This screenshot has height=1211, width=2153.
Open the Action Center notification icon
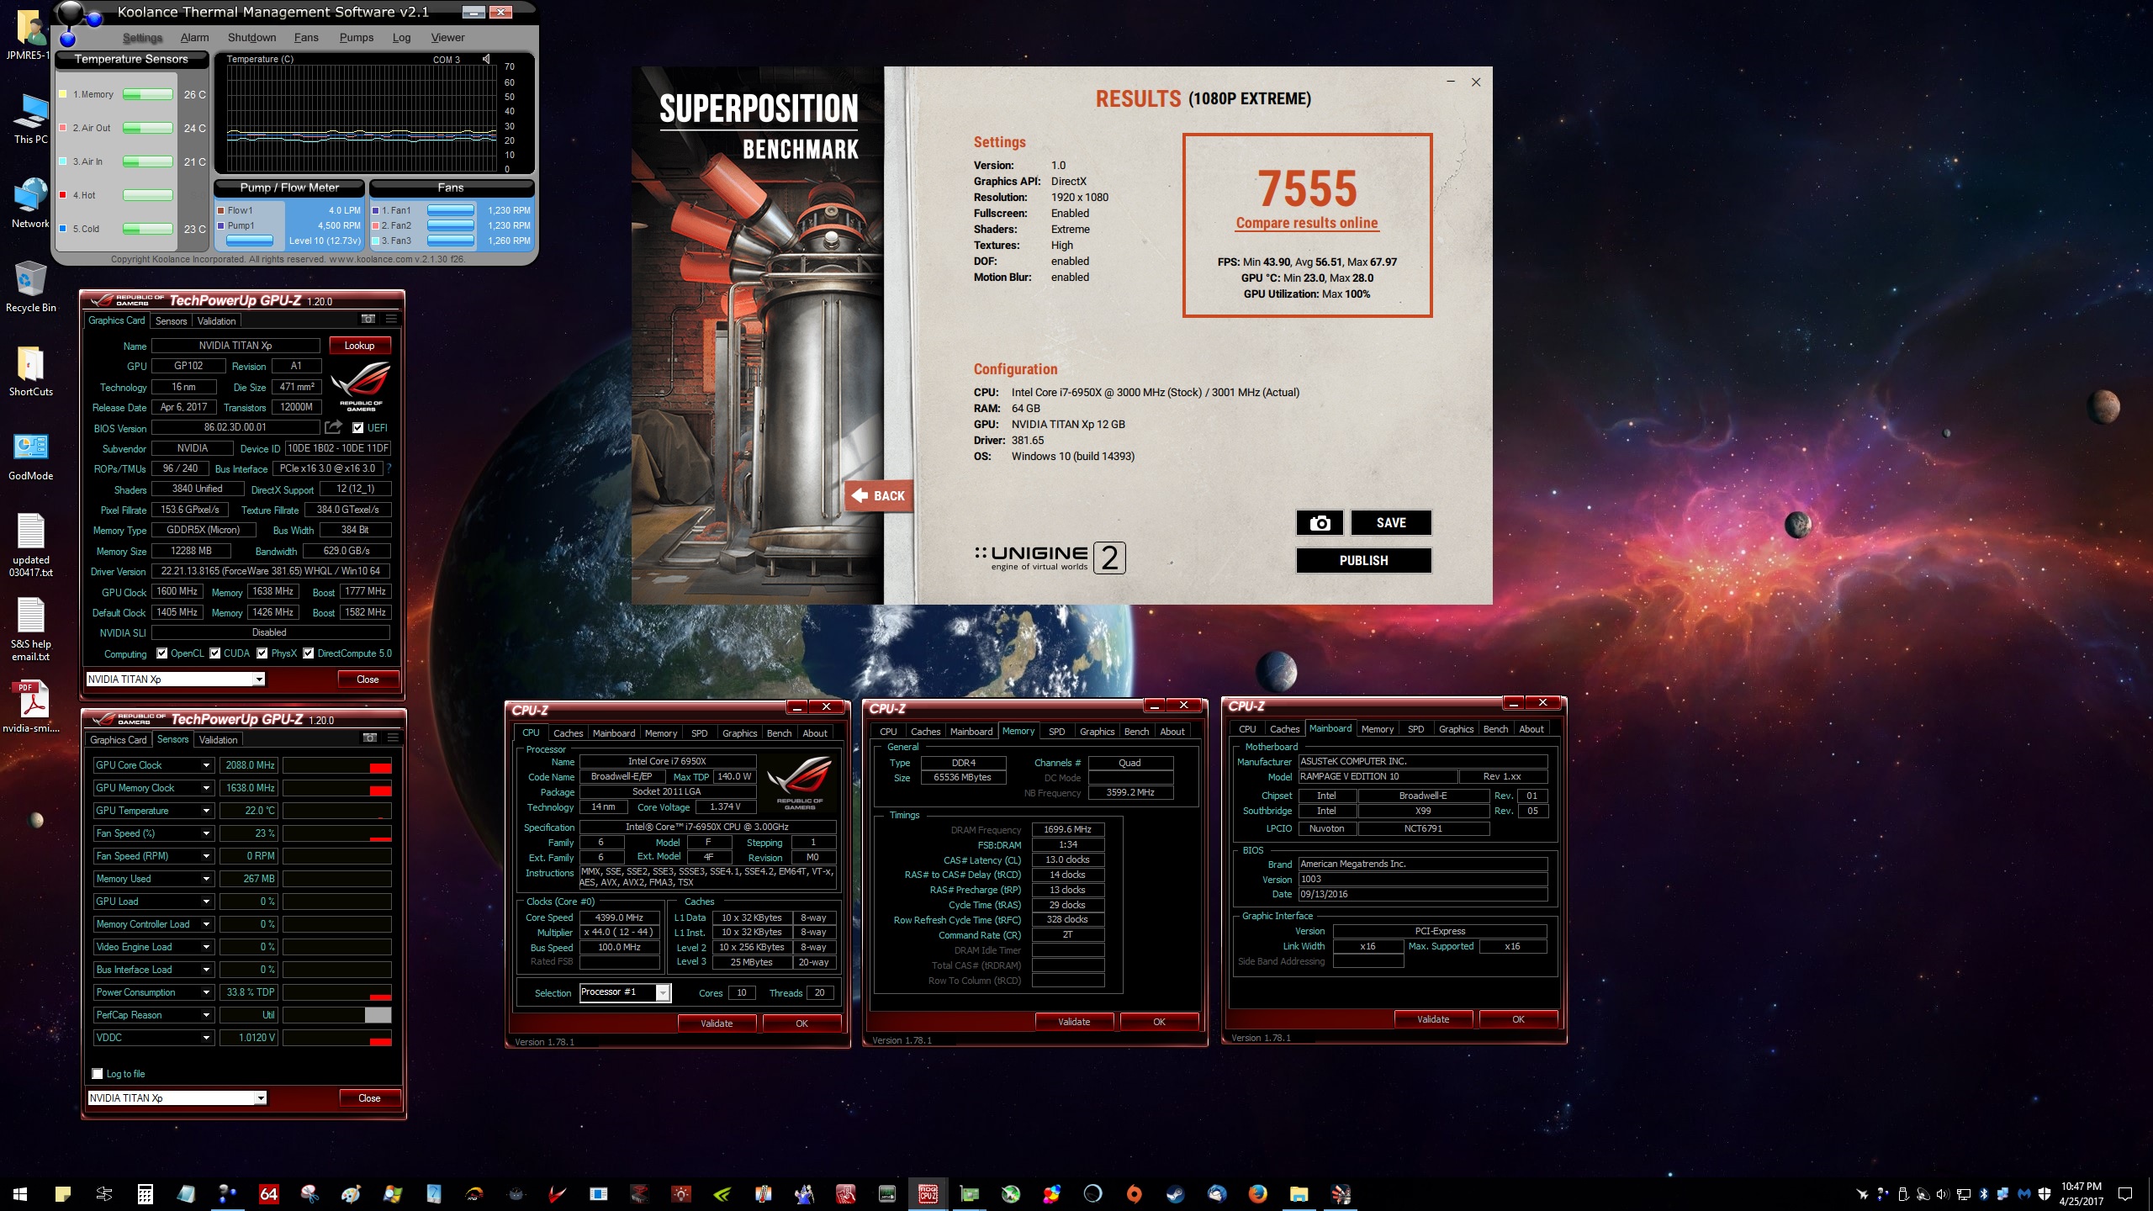(x=2125, y=1193)
